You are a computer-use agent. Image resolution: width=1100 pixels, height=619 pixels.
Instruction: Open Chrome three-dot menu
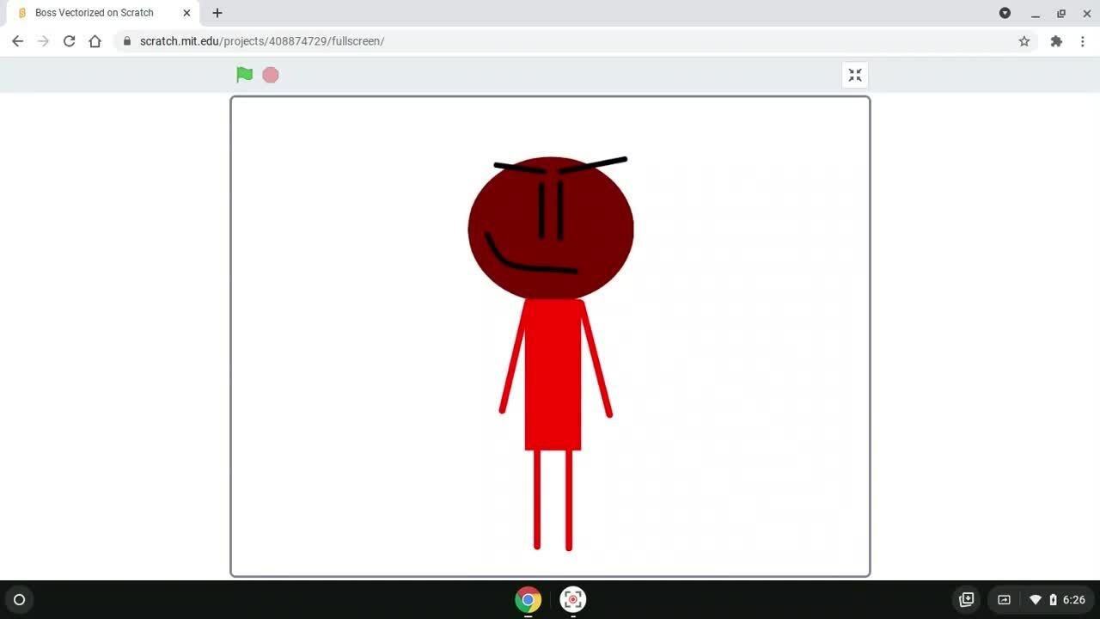pos(1083,41)
